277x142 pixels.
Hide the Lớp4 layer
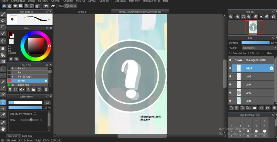coord(230,84)
